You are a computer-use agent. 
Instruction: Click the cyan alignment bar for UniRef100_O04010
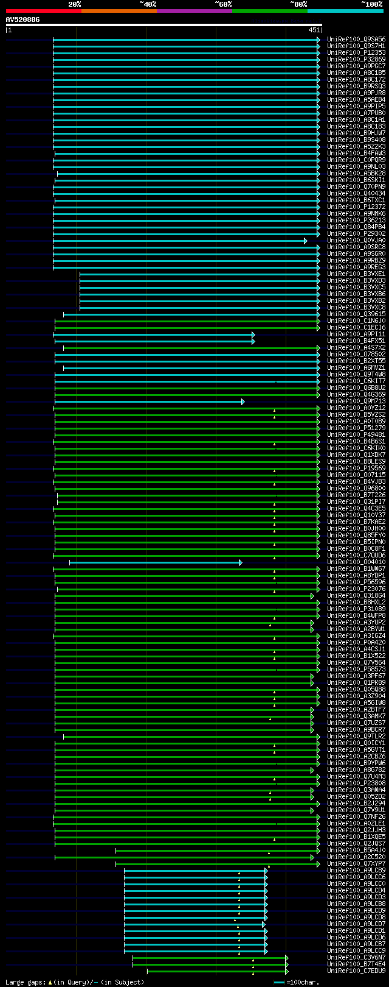tap(156, 562)
